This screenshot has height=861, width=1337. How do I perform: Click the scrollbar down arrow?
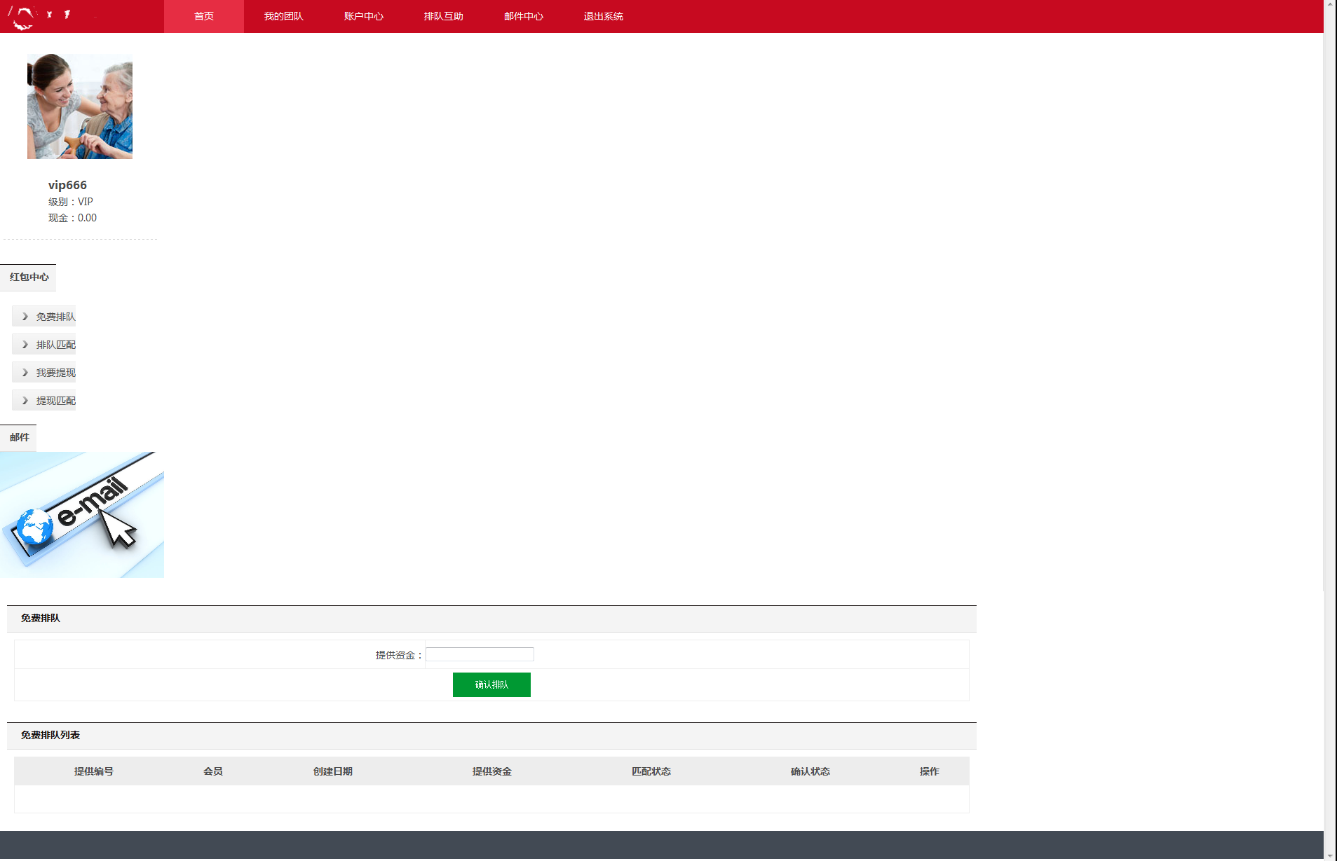coord(1330,855)
